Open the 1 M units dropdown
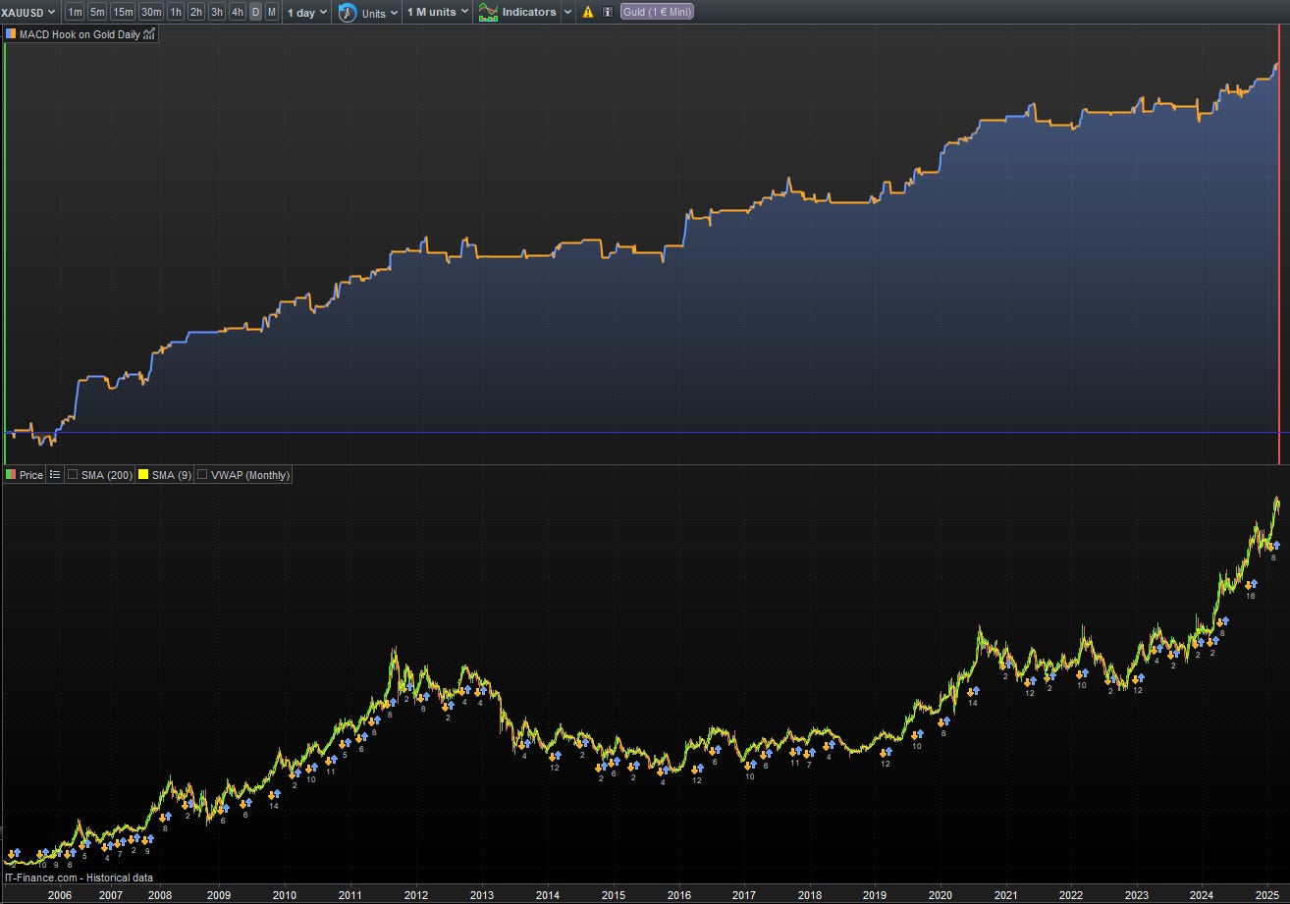Viewport: 1290px width, 904px height. click(437, 12)
